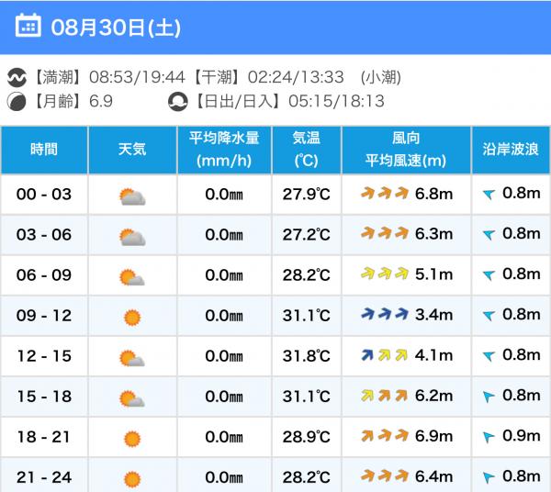
Task: Click the 08月30日(土) date title
Action: [116, 28]
